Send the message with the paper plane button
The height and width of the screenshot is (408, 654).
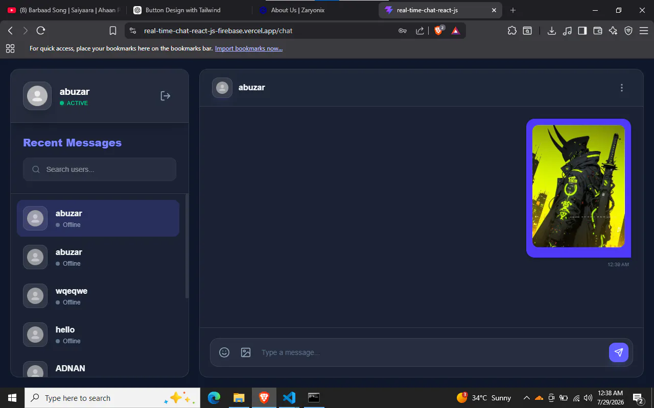[x=619, y=352]
